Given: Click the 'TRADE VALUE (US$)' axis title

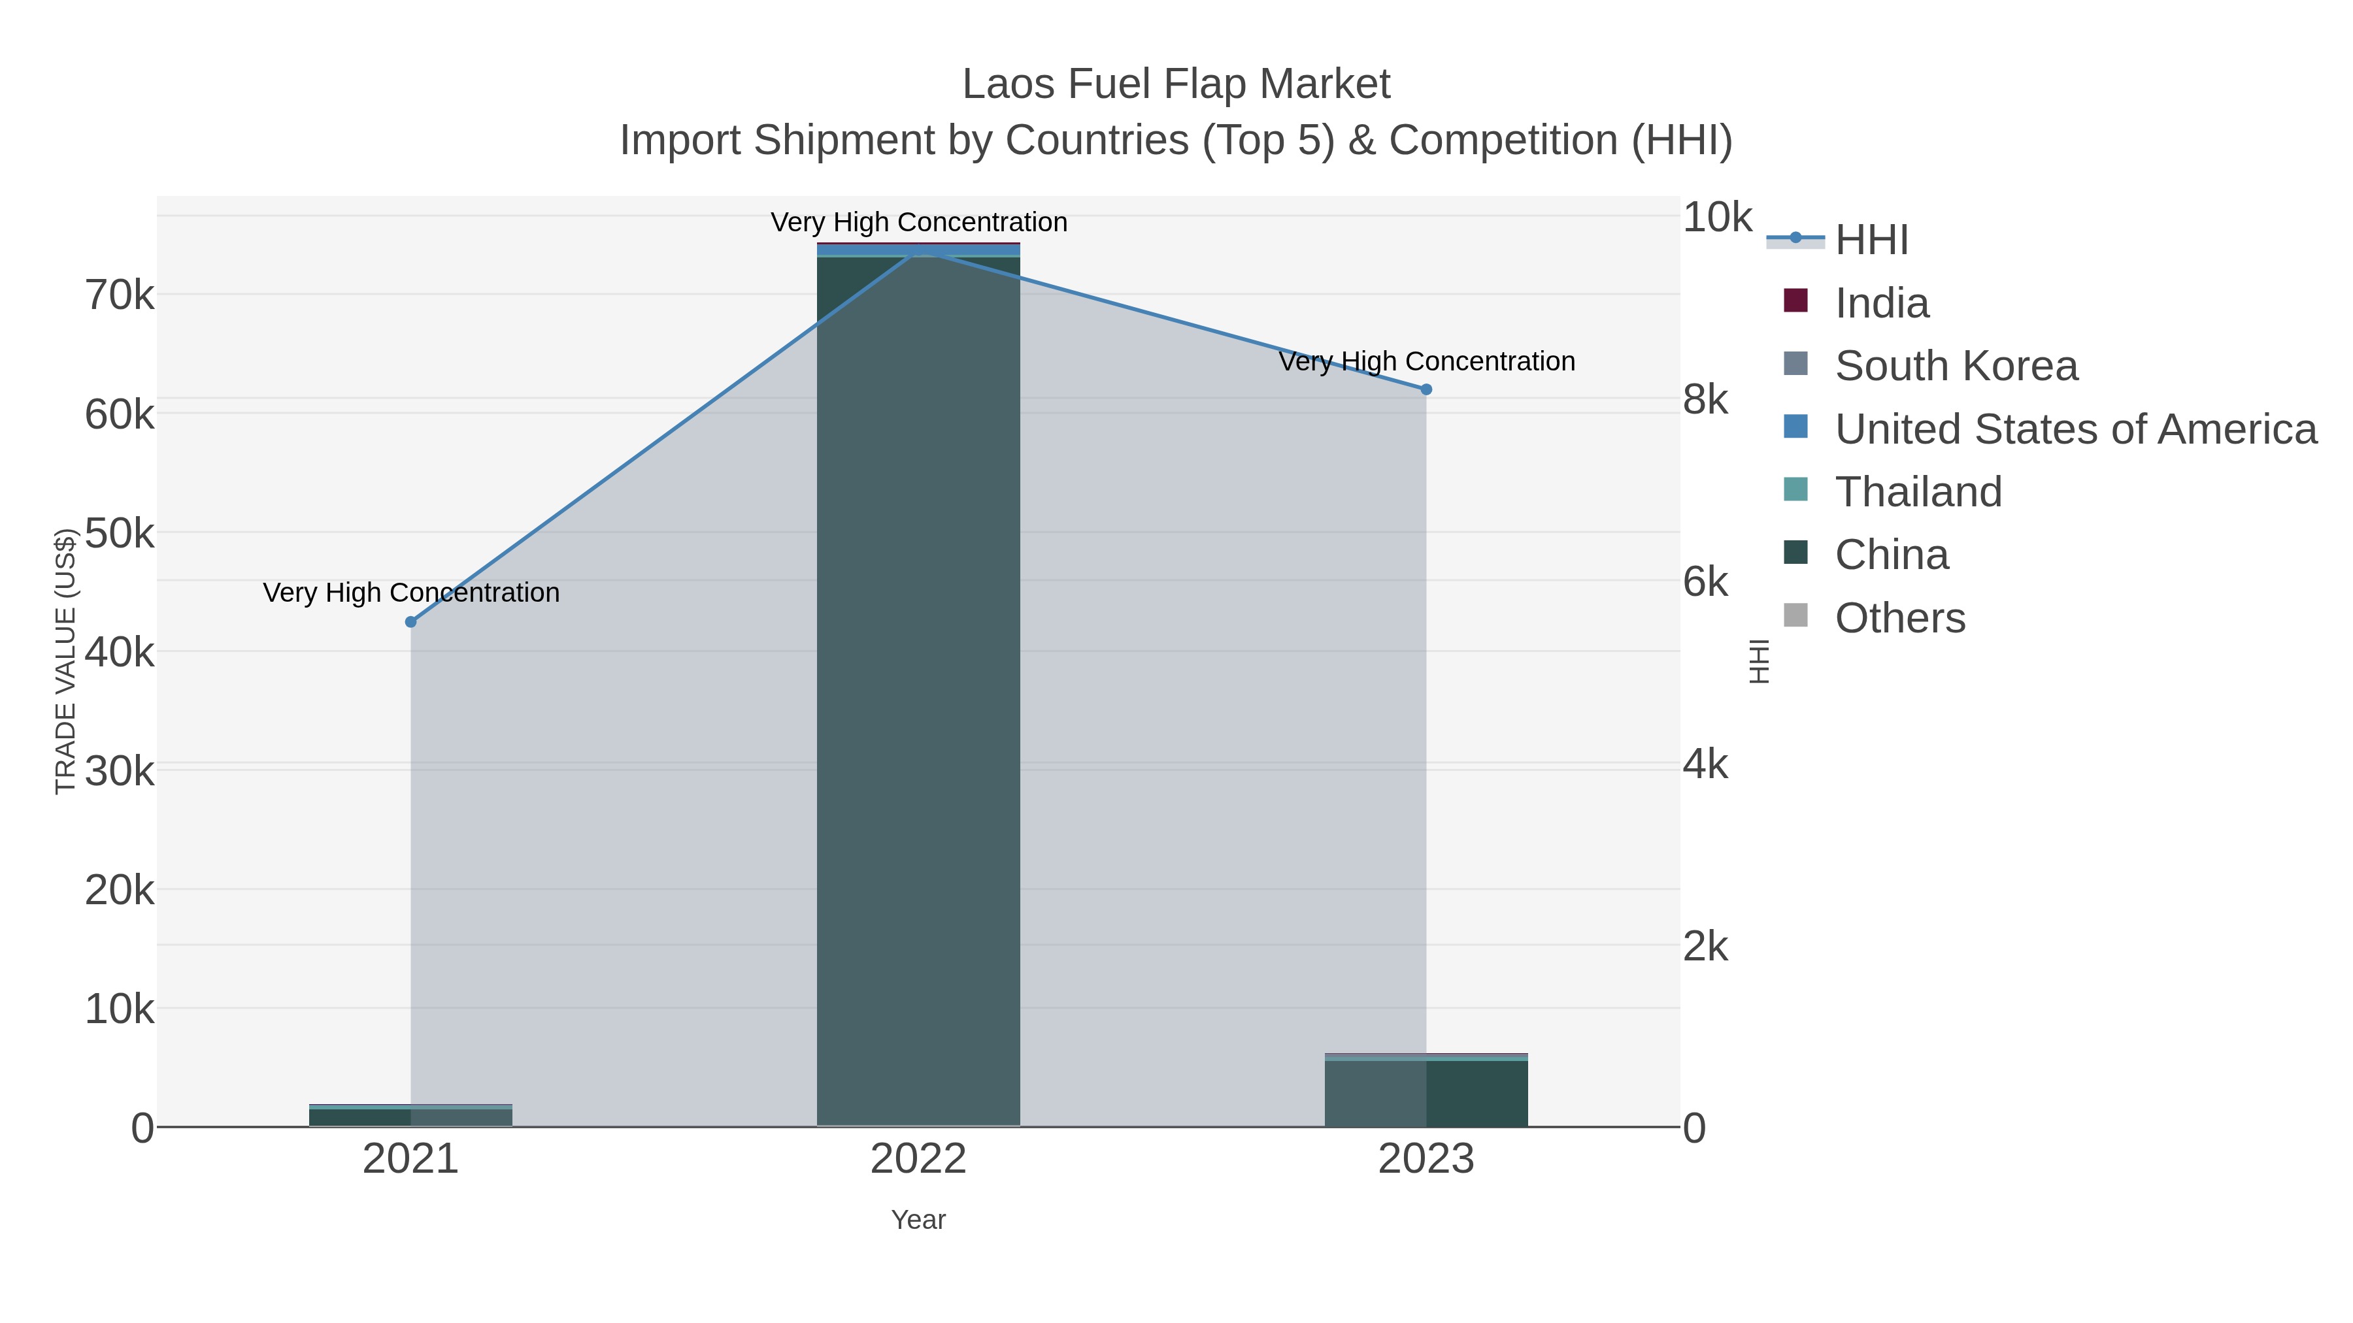Looking at the screenshot, I should click(65, 661).
